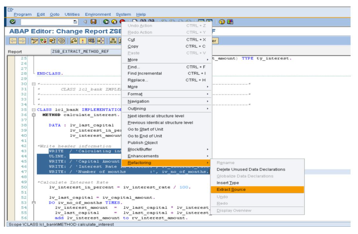Click the Where-Used List icon

pos(100,41)
